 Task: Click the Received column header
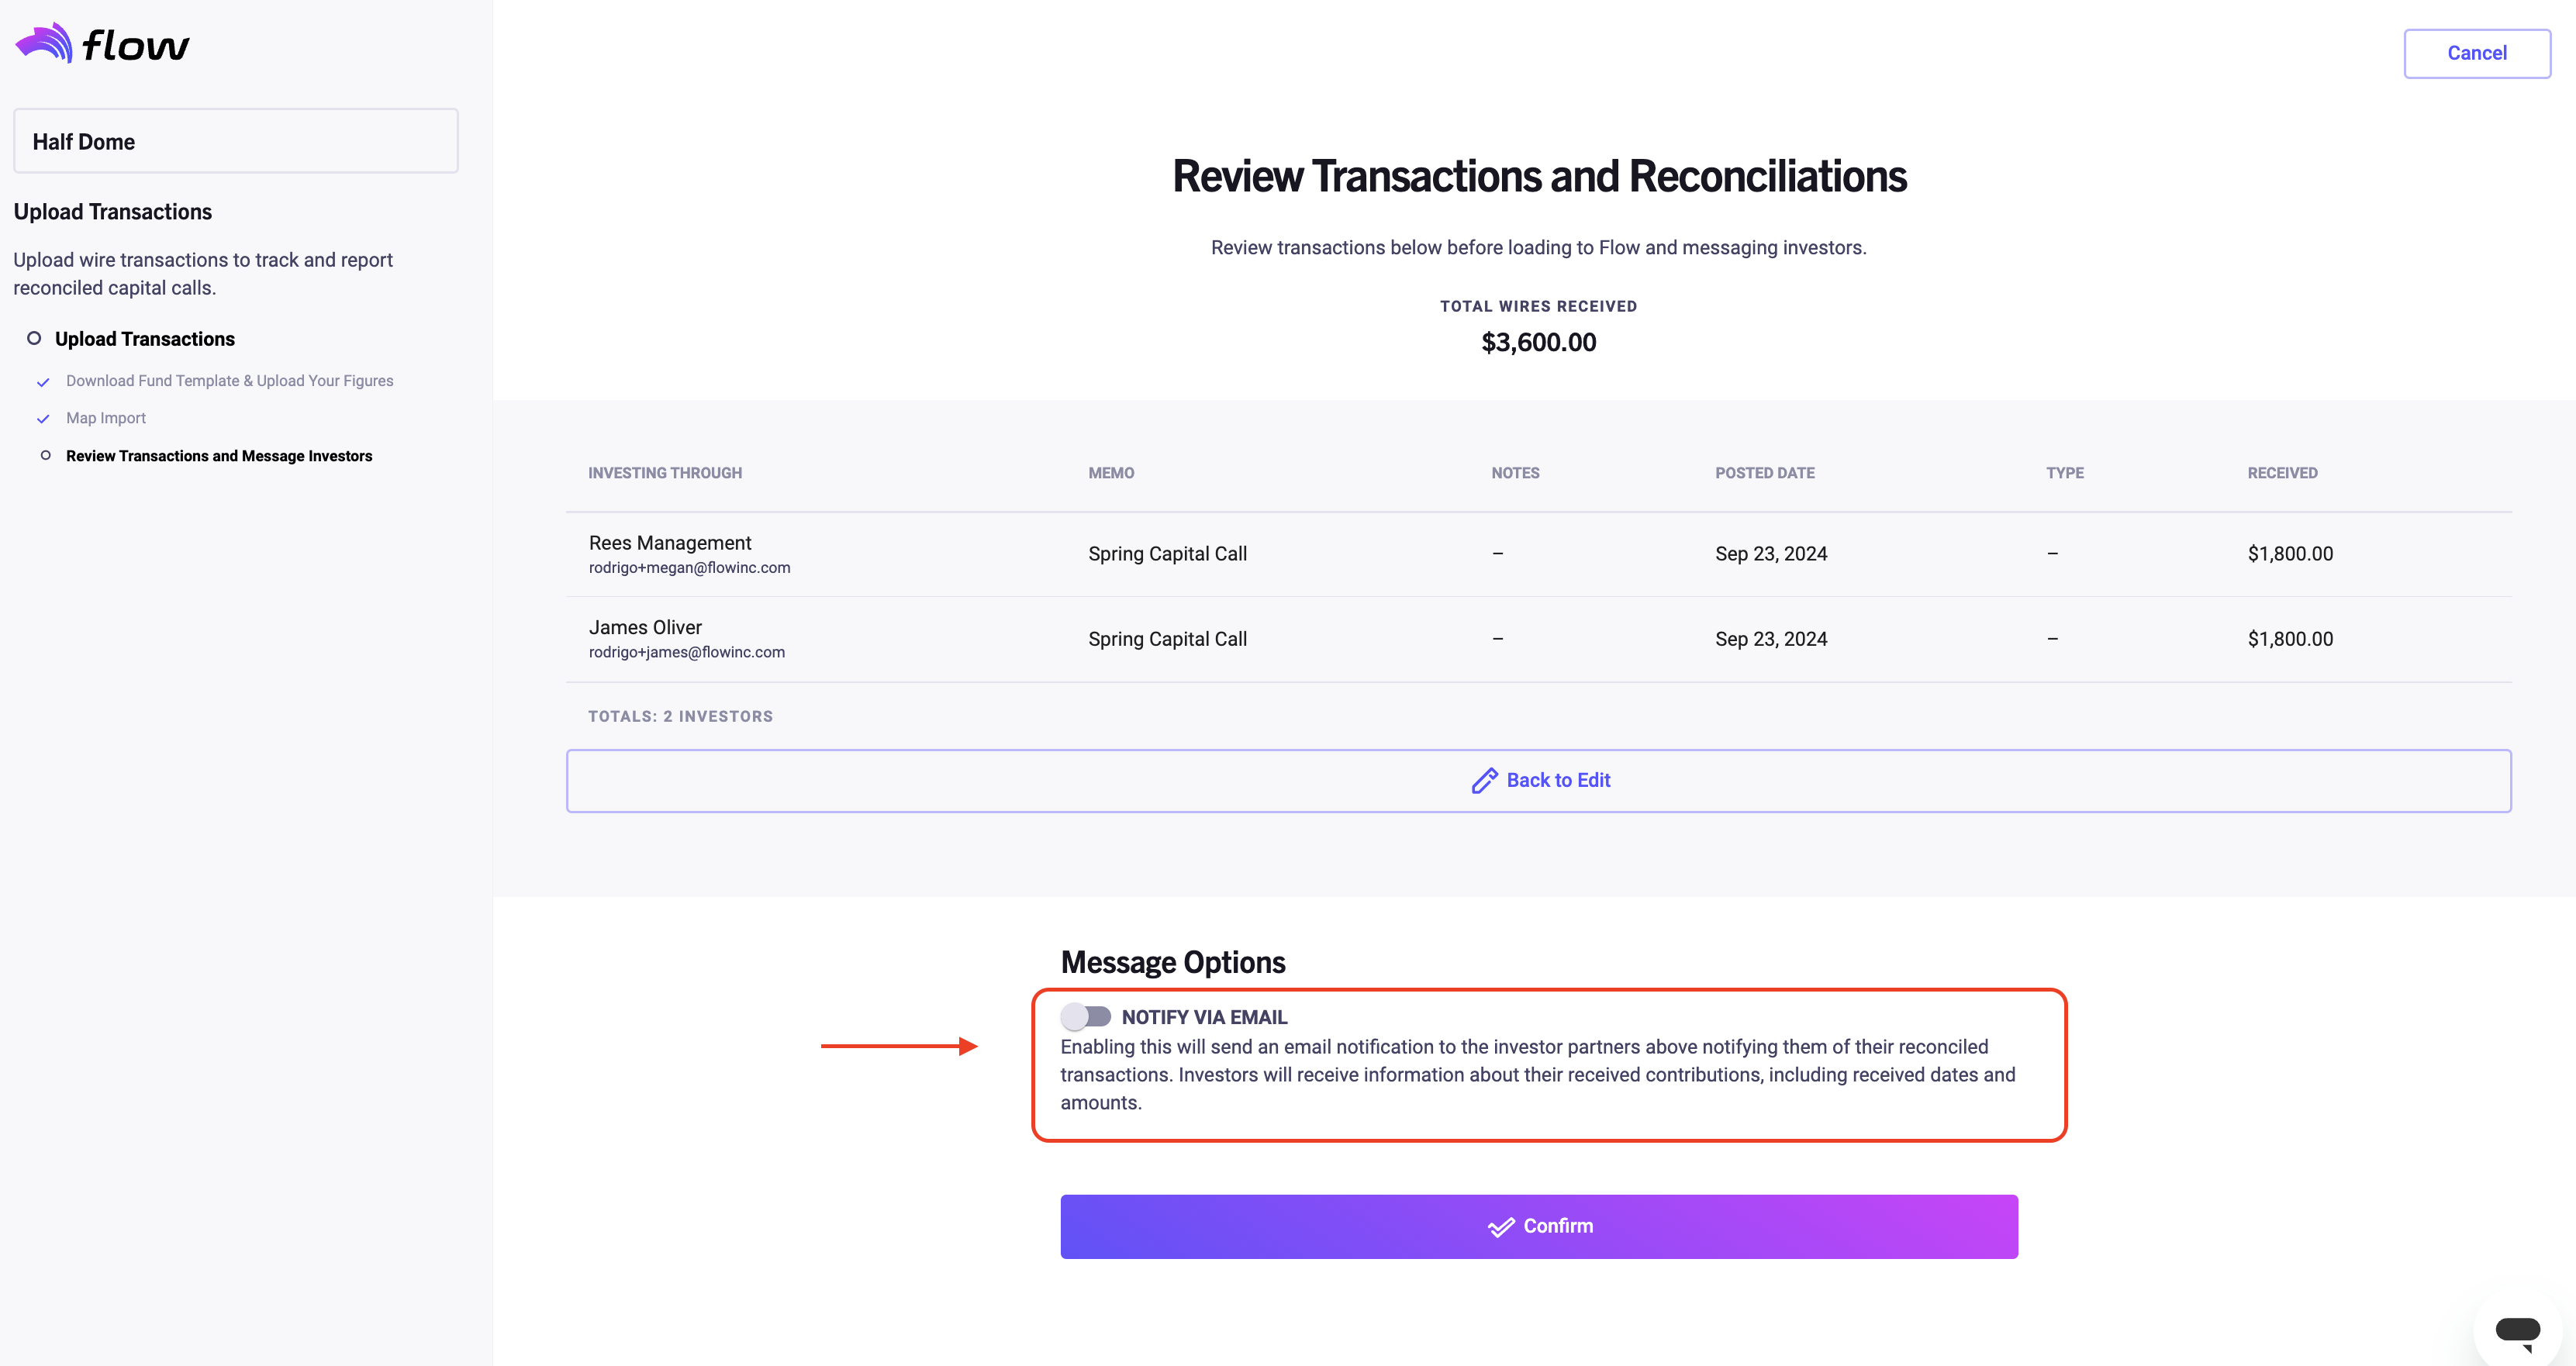pyautogui.click(x=2282, y=473)
